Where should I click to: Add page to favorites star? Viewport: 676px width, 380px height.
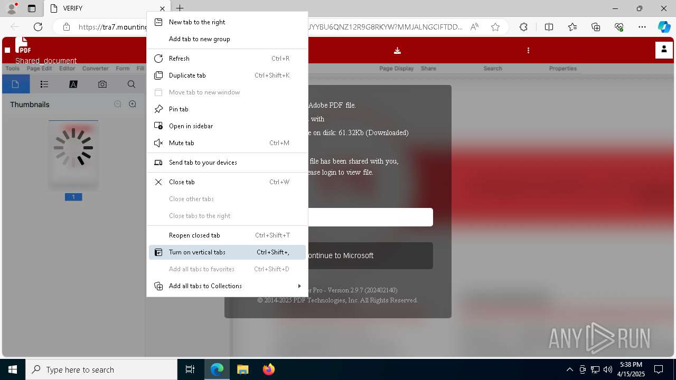click(495, 27)
